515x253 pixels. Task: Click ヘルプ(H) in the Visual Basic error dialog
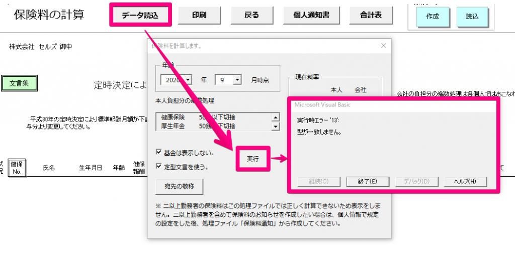coord(465,181)
